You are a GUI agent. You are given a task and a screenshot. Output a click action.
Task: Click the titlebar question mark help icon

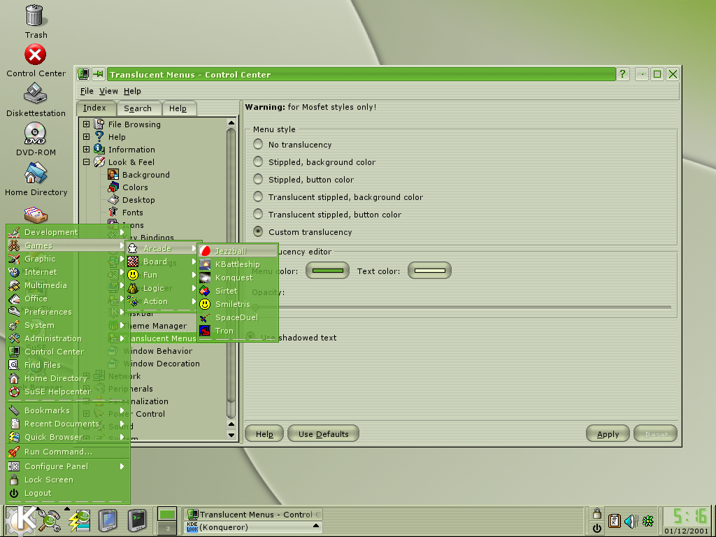click(x=623, y=74)
